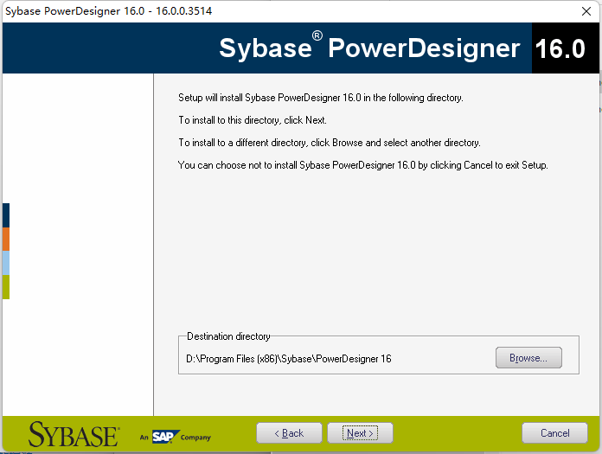Click the registered trademark symbol in header
The width and height of the screenshot is (602, 454).
pyautogui.click(x=317, y=35)
